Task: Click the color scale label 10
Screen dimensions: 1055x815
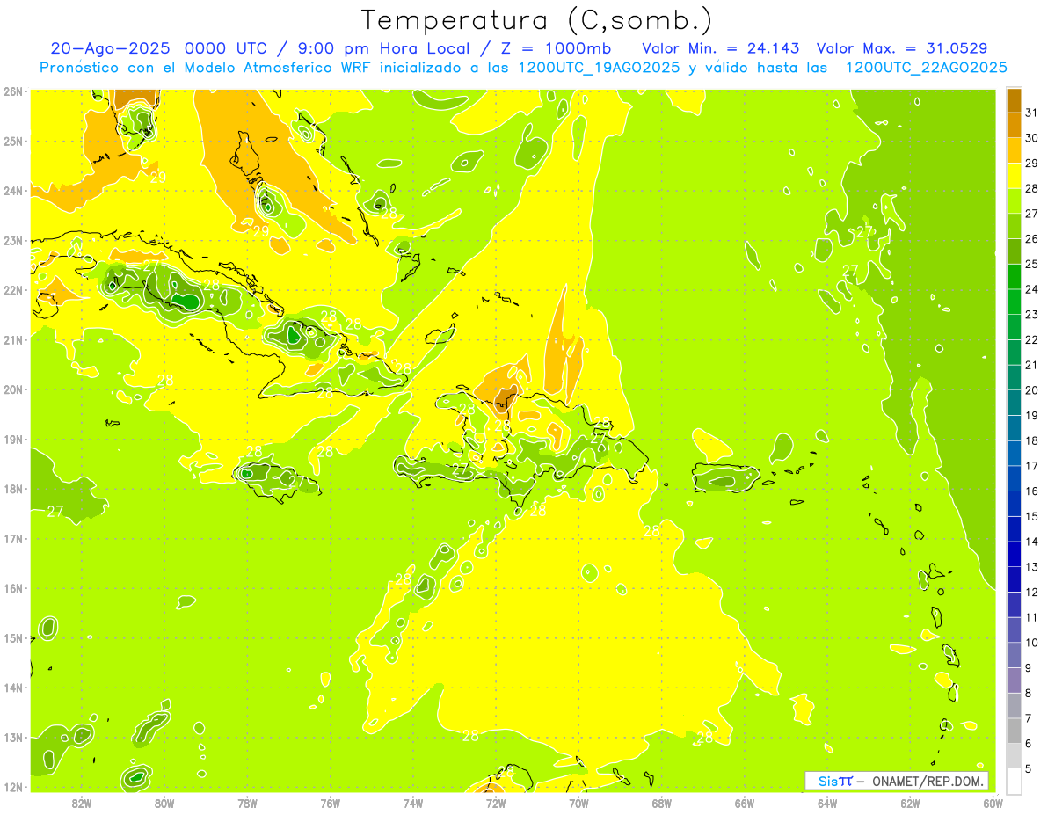Action: pos(1033,643)
